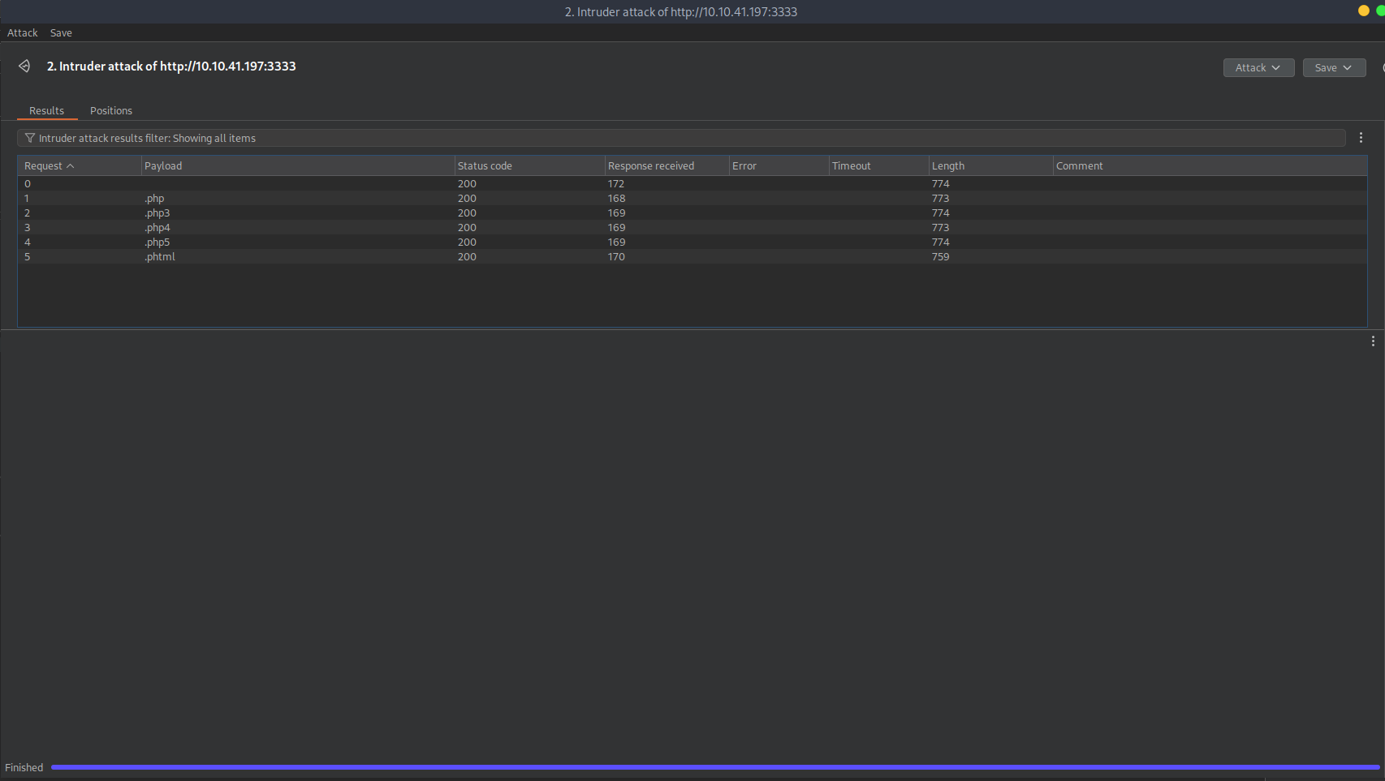Image resolution: width=1385 pixels, height=781 pixels.
Task: Sort by Timeout column header
Action: [878, 165]
